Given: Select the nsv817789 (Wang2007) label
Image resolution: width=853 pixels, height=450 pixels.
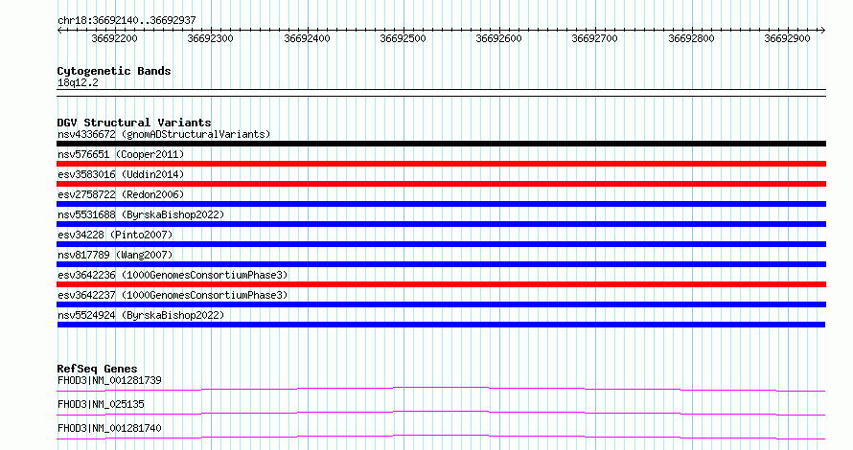Looking at the screenshot, I should pyautogui.click(x=115, y=255).
